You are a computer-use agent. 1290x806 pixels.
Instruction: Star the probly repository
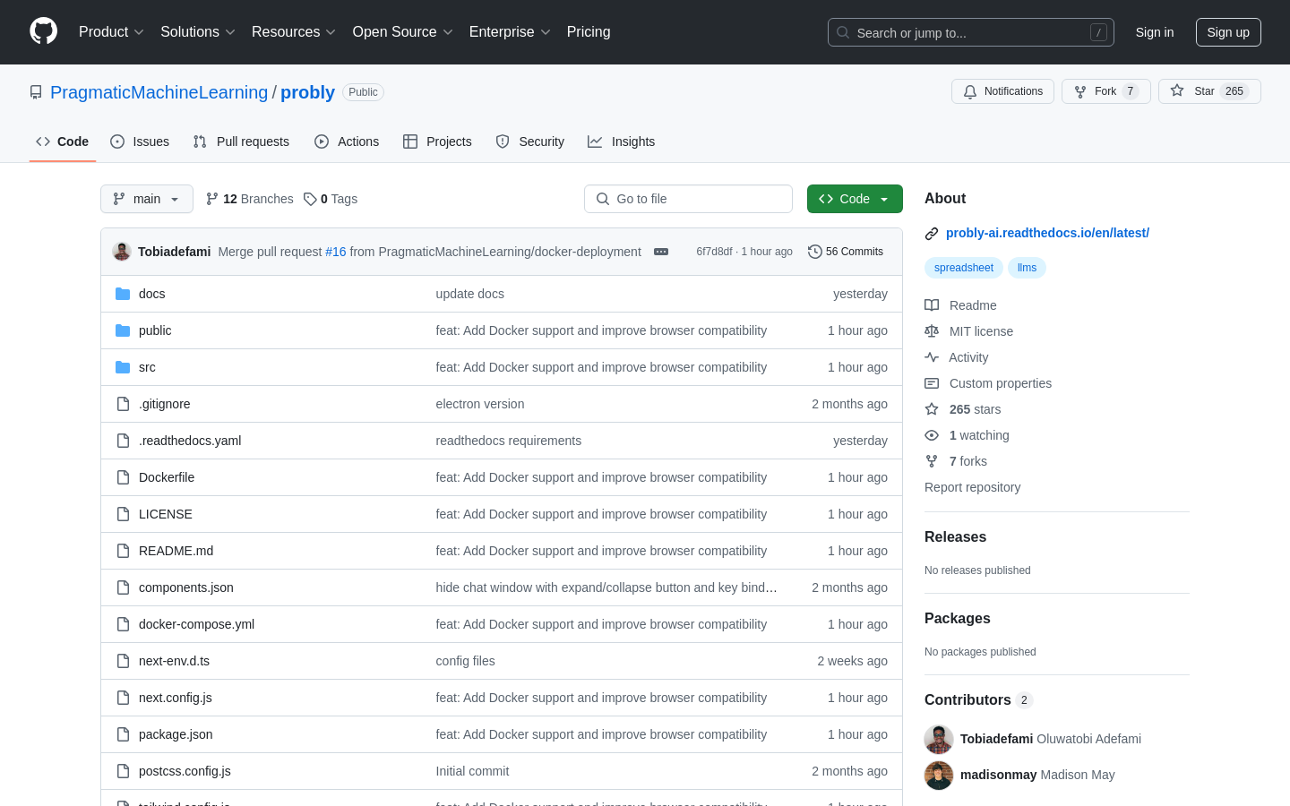[x=1209, y=91]
